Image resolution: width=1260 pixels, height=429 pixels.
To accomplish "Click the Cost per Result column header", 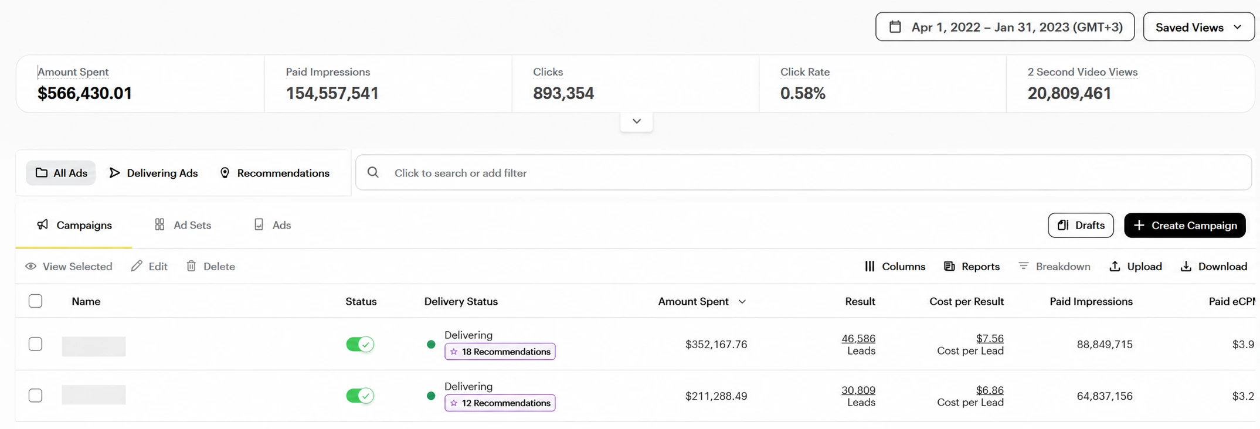I will click(967, 301).
